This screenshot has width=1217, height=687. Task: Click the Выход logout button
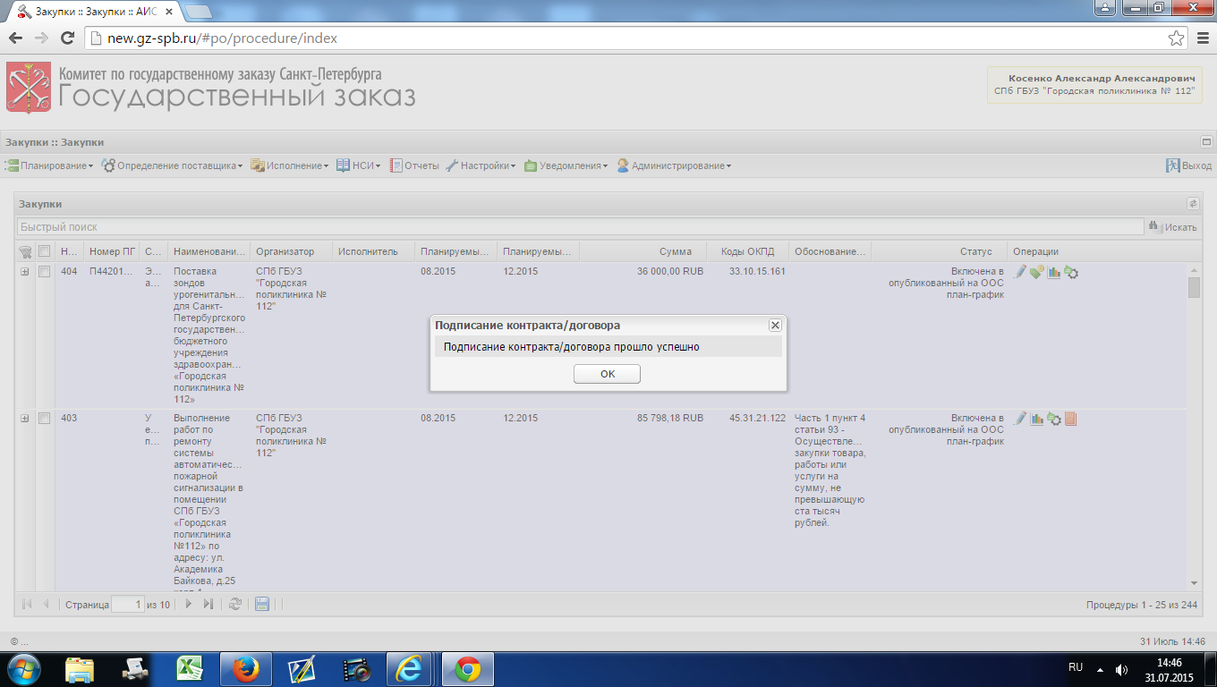pyautogui.click(x=1188, y=165)
